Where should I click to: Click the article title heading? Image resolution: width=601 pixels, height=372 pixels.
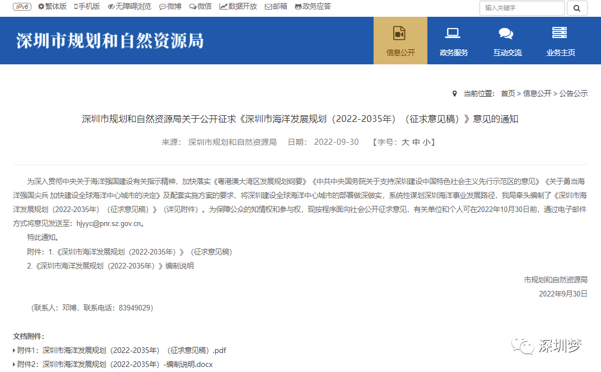coord(300,119)
